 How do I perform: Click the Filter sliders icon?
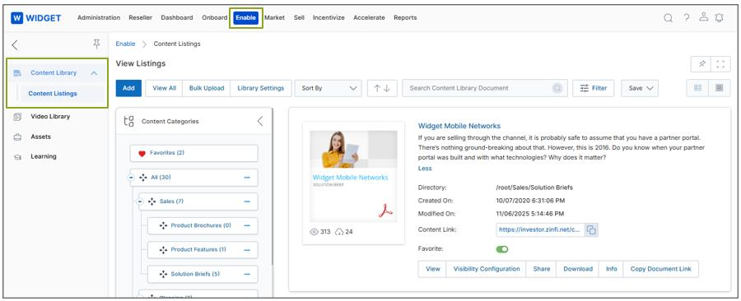point(585,88)
